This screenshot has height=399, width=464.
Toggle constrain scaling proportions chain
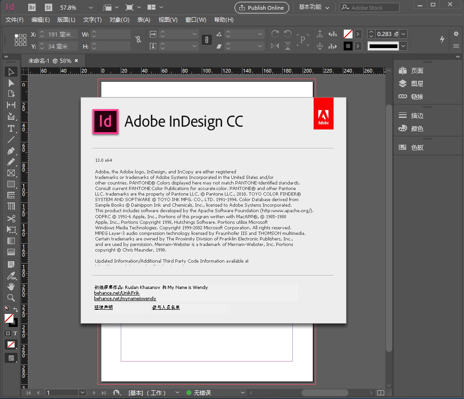(206, 40)
